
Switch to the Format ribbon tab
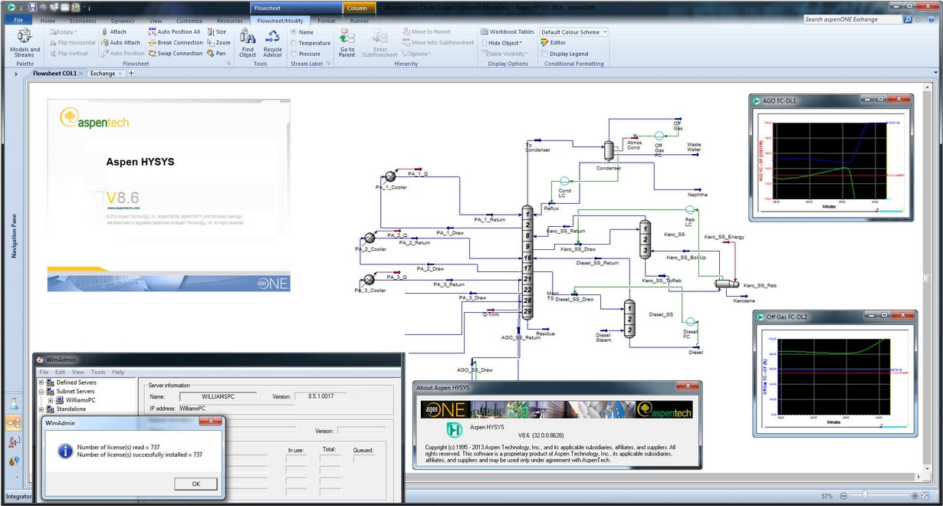click(x=327, y=21)
